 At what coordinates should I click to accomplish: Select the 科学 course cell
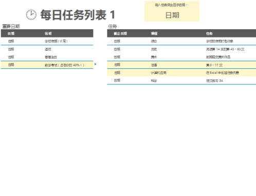154,81
